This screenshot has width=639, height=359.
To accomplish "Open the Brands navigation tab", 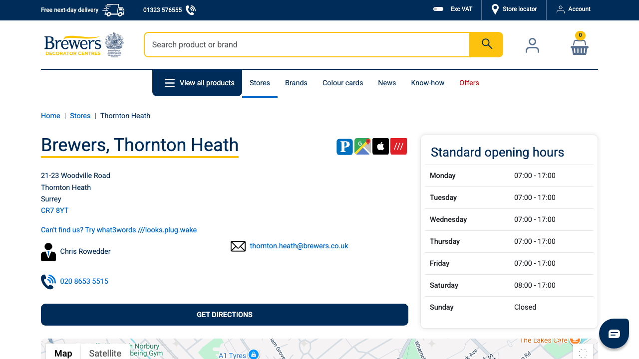I will [296, 83].
